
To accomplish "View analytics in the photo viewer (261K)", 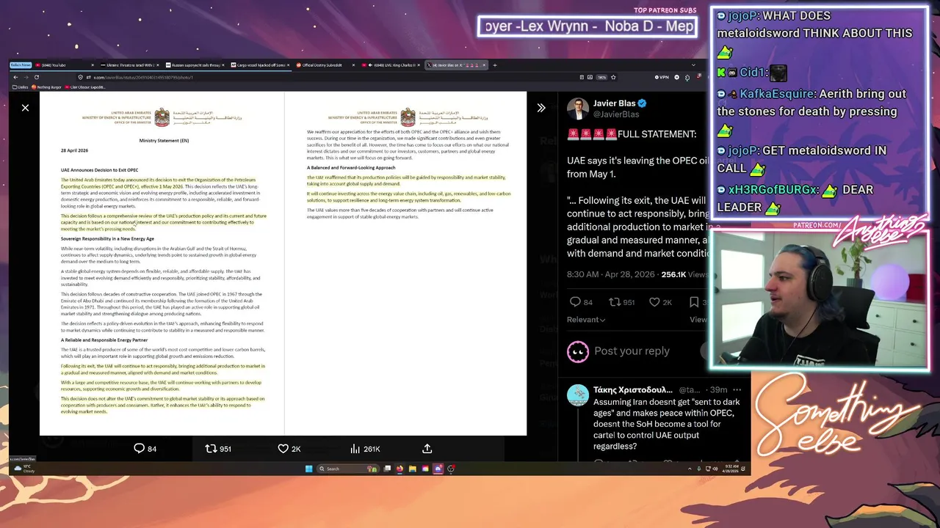I will [365, 448].
